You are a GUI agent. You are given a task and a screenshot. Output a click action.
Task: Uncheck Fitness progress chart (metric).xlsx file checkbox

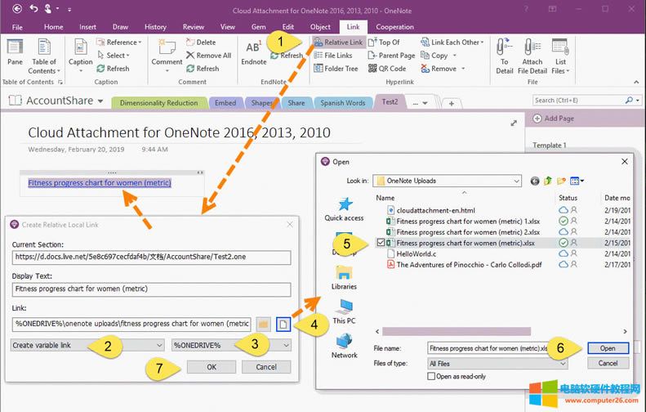(381, 243)
